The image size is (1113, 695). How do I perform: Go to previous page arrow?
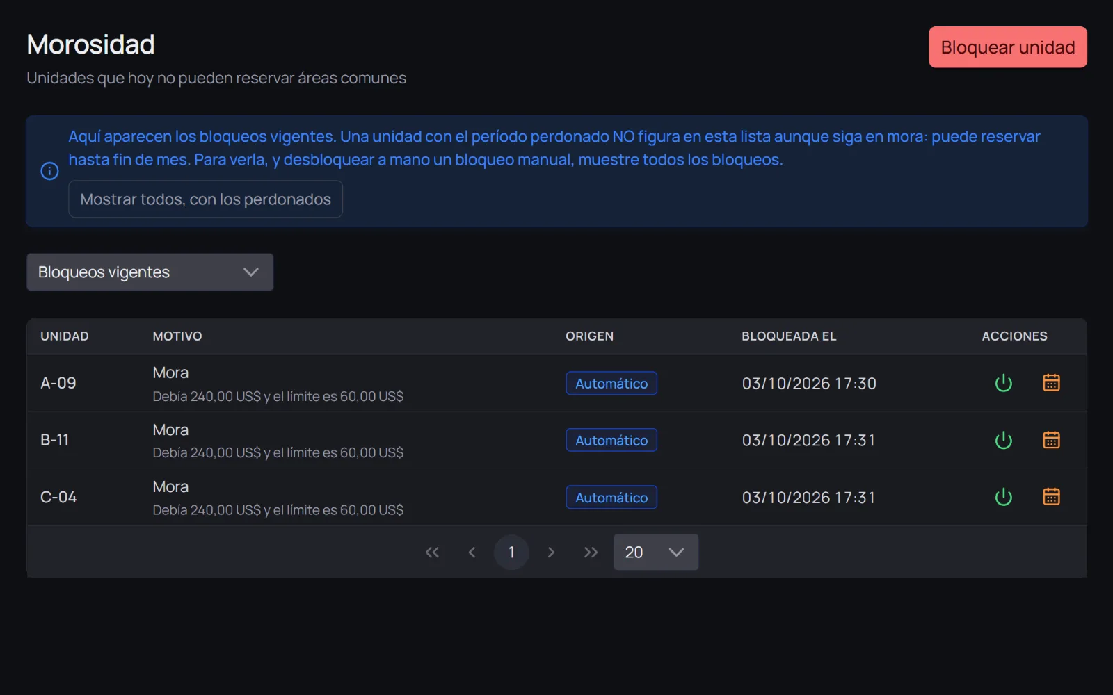(x=472, y=552)
